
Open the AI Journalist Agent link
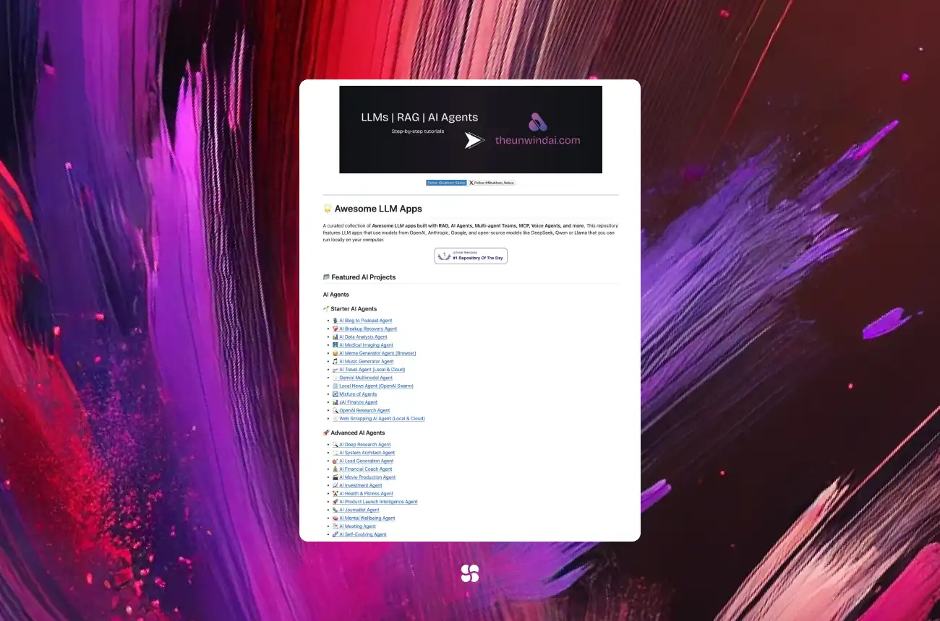click(x=355, y=511)
